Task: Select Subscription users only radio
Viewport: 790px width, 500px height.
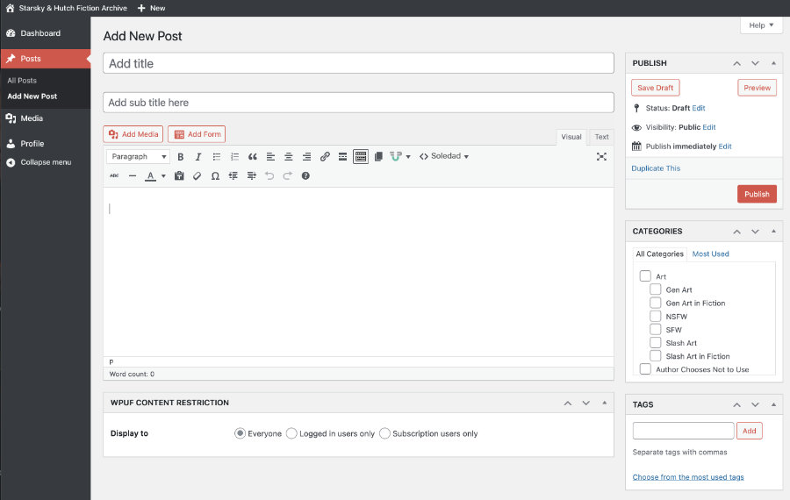Action: (384, 433)
